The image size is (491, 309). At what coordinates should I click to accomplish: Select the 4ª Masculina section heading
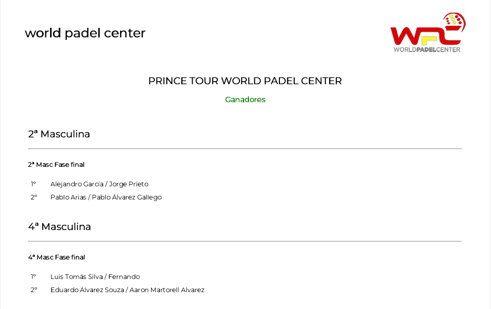point(59,227)
